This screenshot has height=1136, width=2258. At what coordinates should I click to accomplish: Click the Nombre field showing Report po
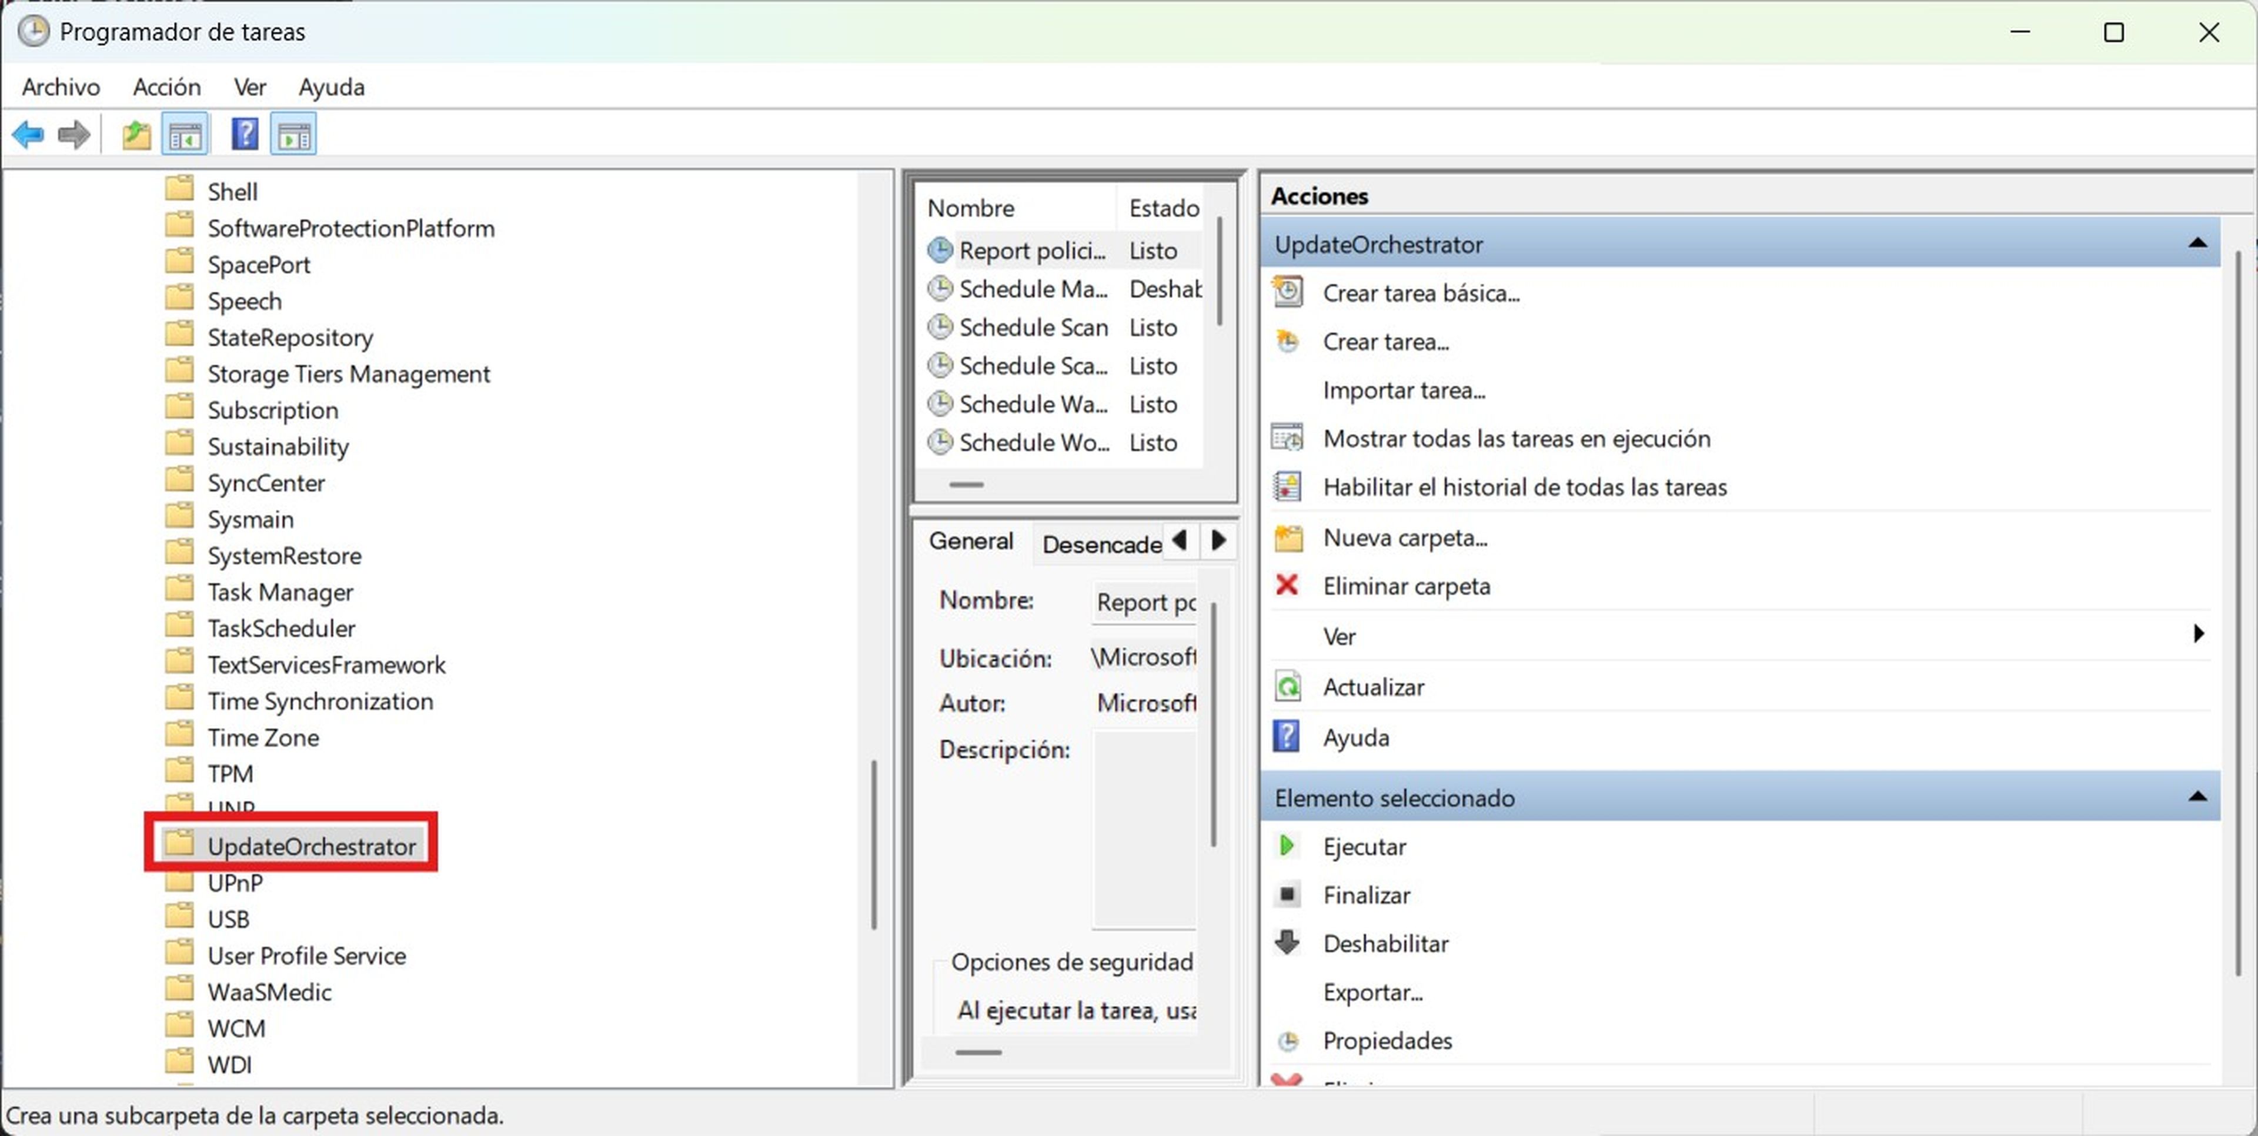tap(1145, 602)
